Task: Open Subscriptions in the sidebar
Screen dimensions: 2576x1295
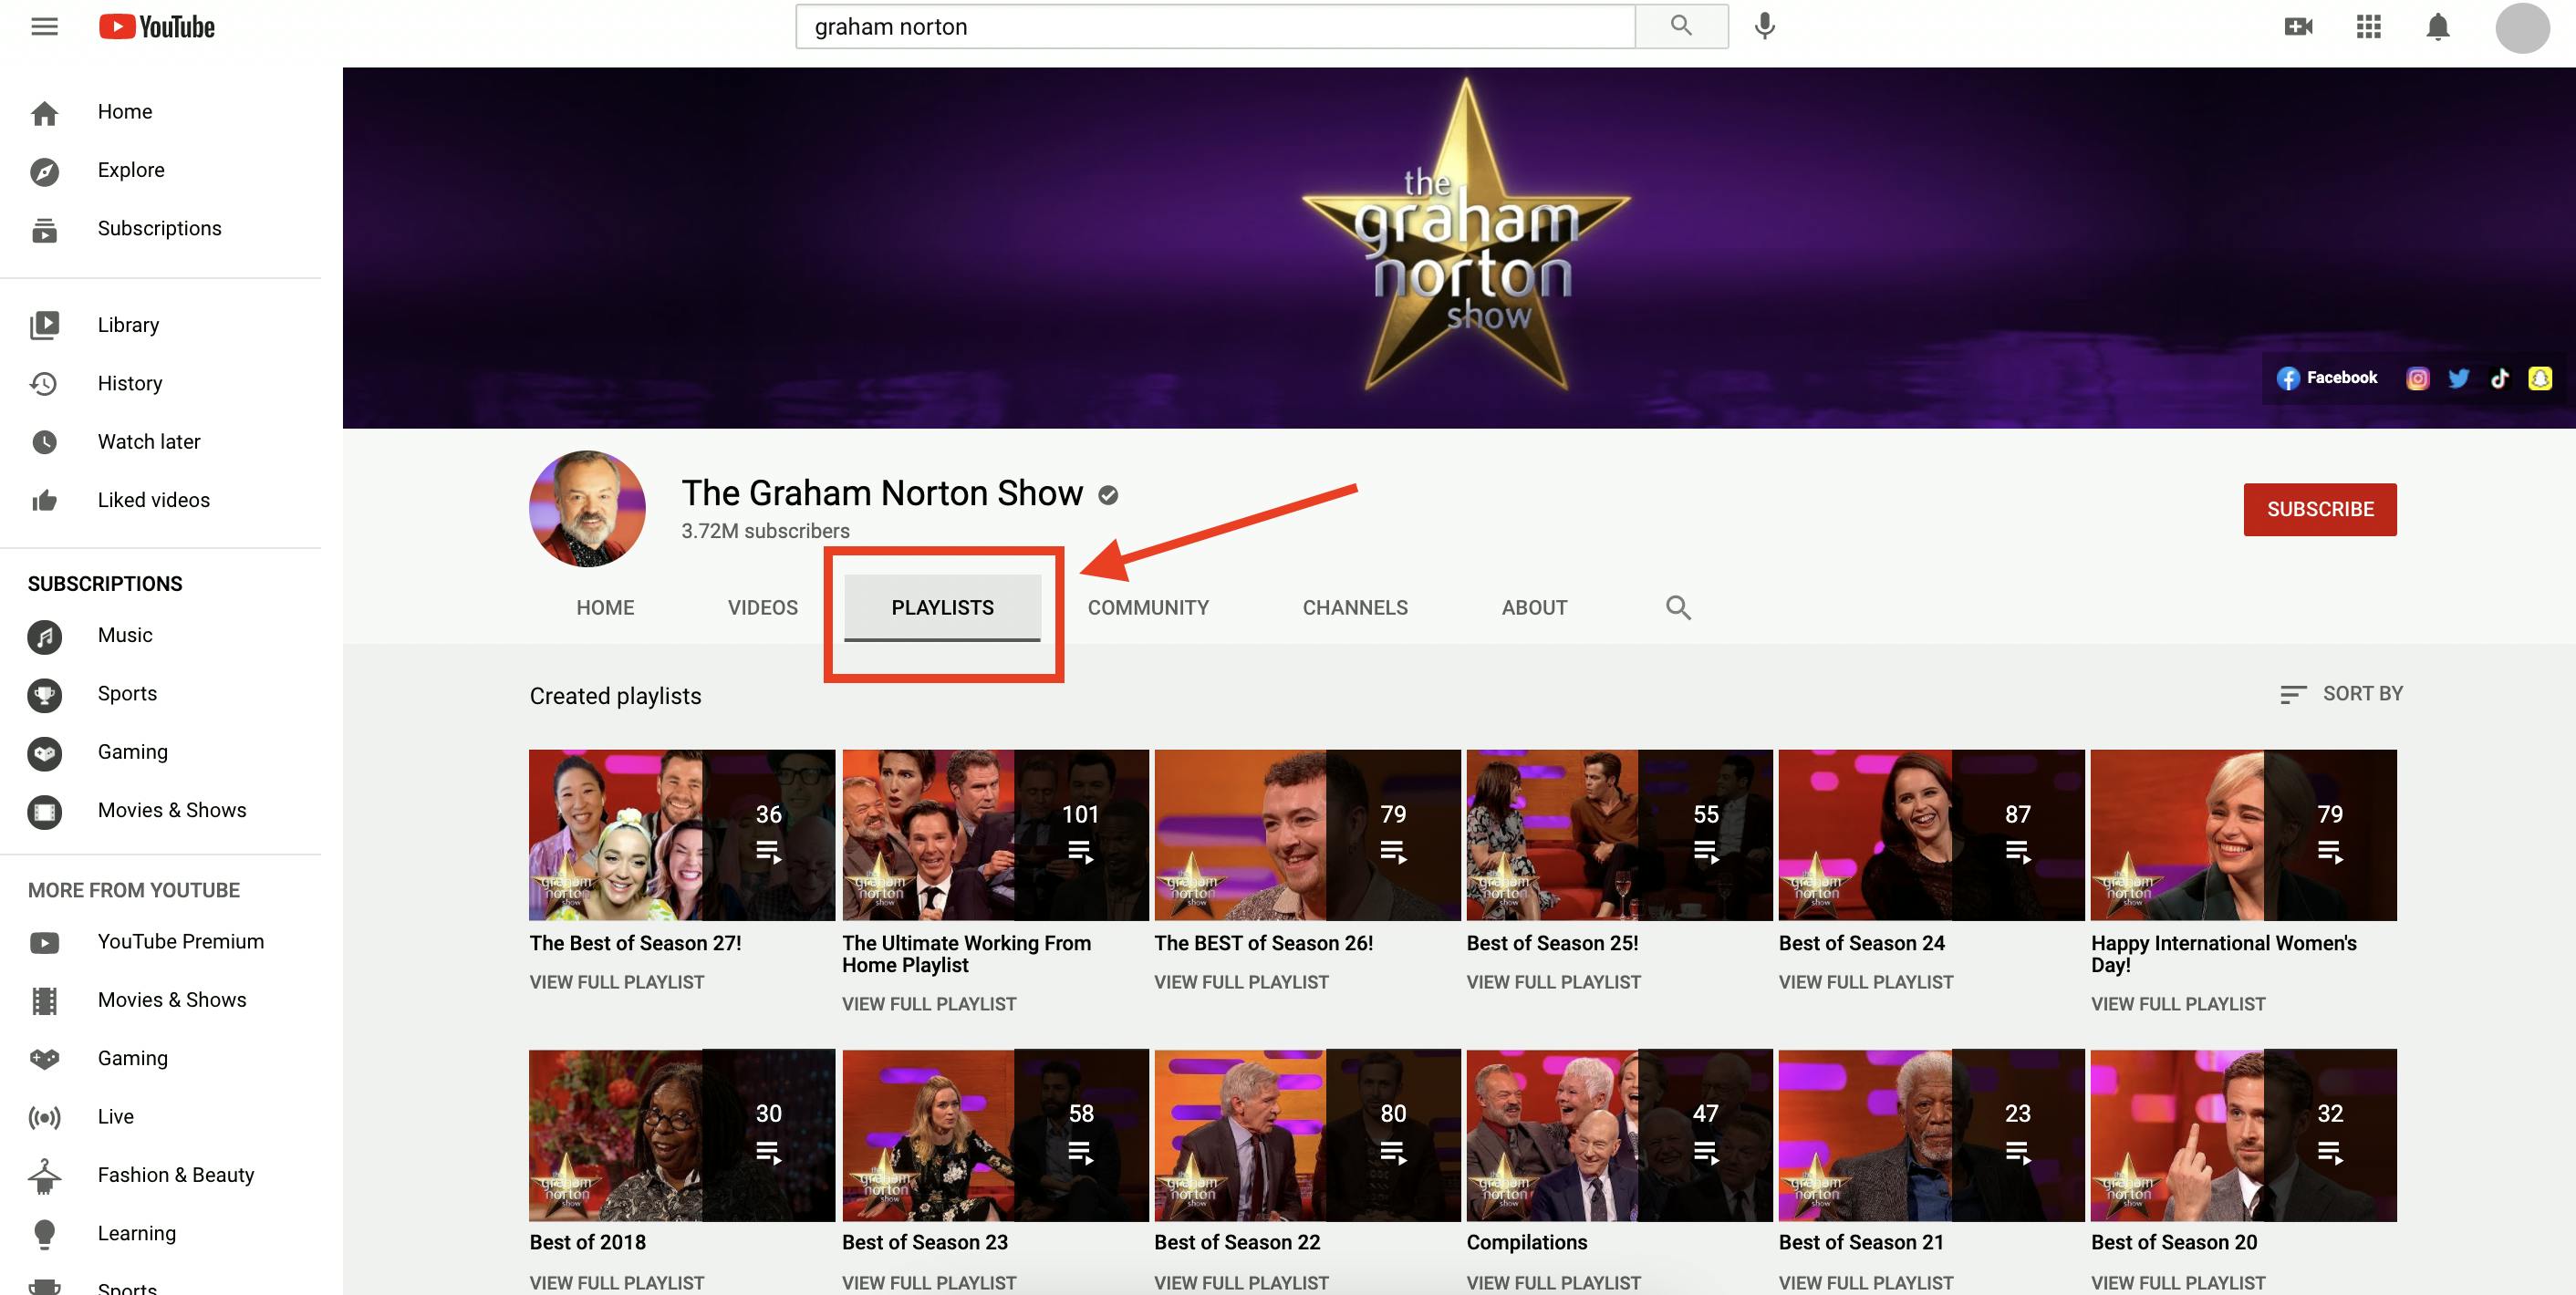Action: click(160, 228)
